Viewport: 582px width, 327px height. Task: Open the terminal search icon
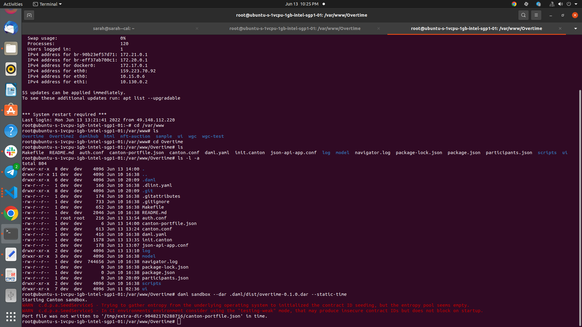tap(523, 15)
